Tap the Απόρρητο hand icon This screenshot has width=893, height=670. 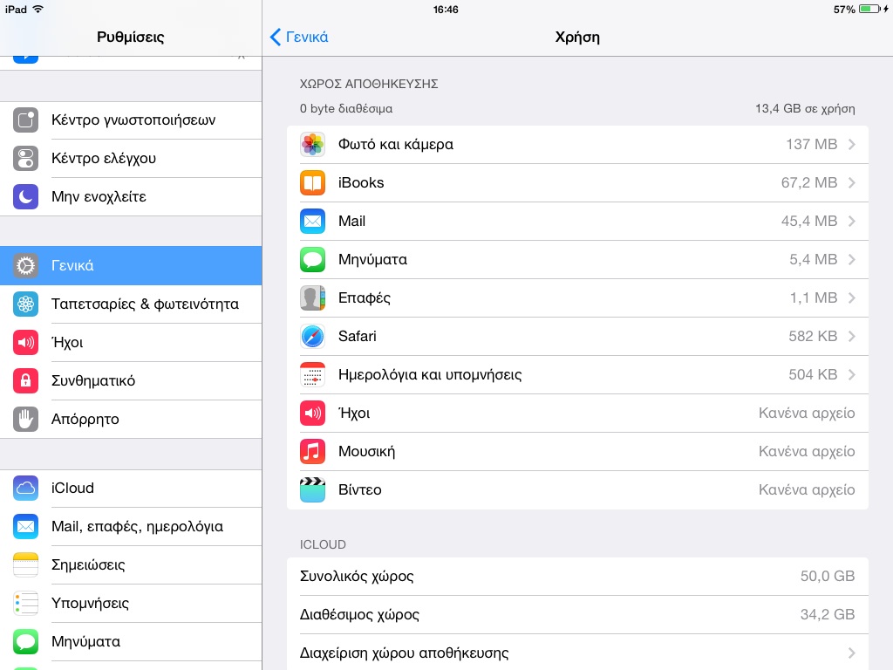pos(25,420)
